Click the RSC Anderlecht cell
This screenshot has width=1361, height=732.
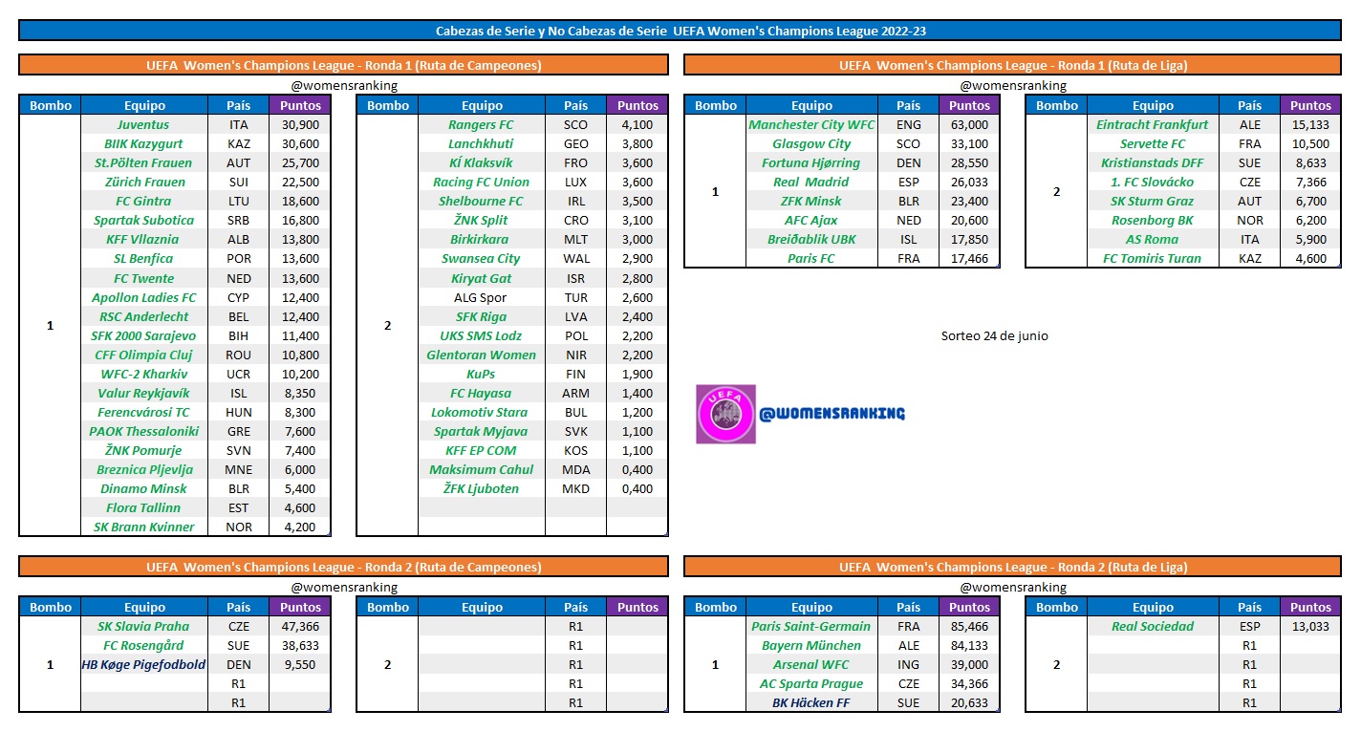click(x=144, y=316)
